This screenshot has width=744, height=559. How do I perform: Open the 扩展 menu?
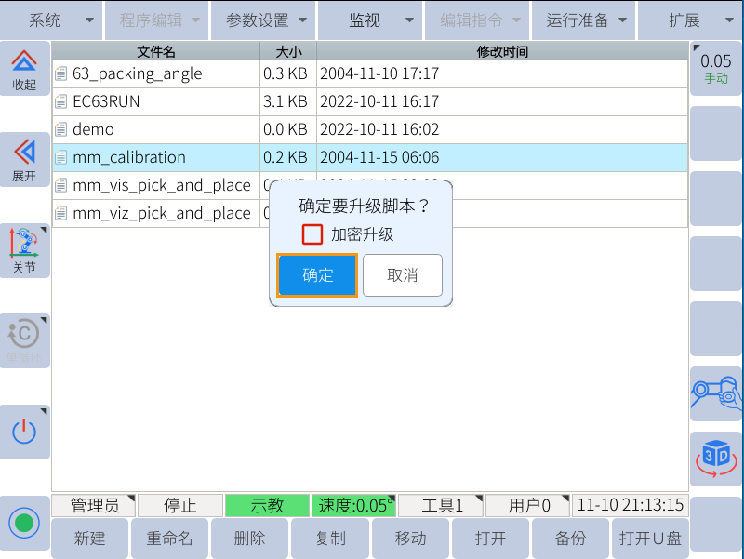coord(691,20)
